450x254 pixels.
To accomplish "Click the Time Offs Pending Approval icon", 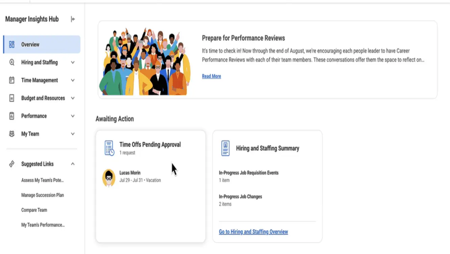I will (109, 148).
